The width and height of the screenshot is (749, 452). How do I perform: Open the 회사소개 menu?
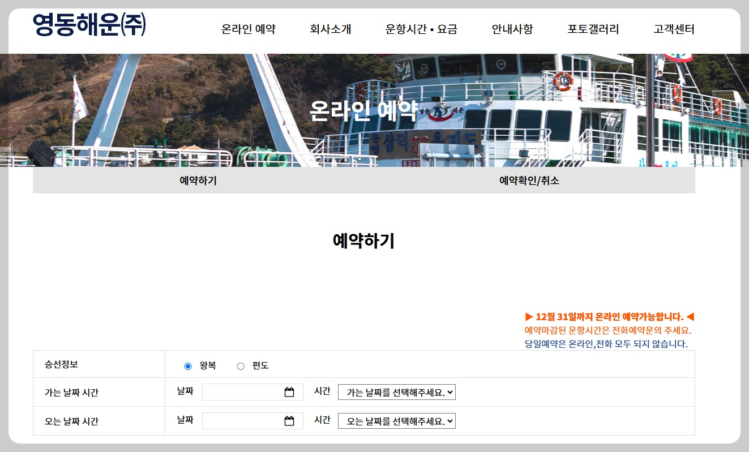(331, 29)
